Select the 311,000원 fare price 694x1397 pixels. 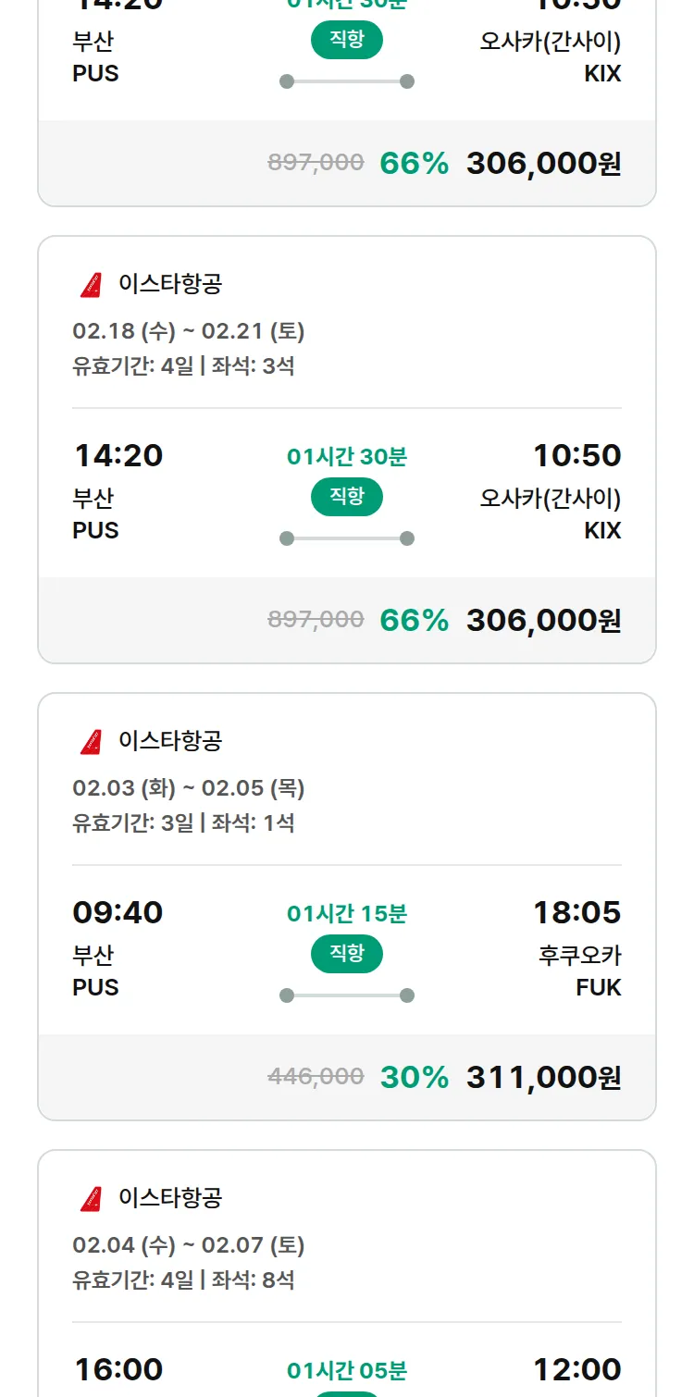(543, 1077)
